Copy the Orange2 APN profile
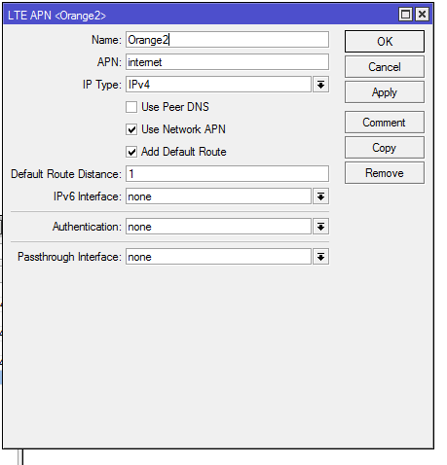 tap(385, 148)
